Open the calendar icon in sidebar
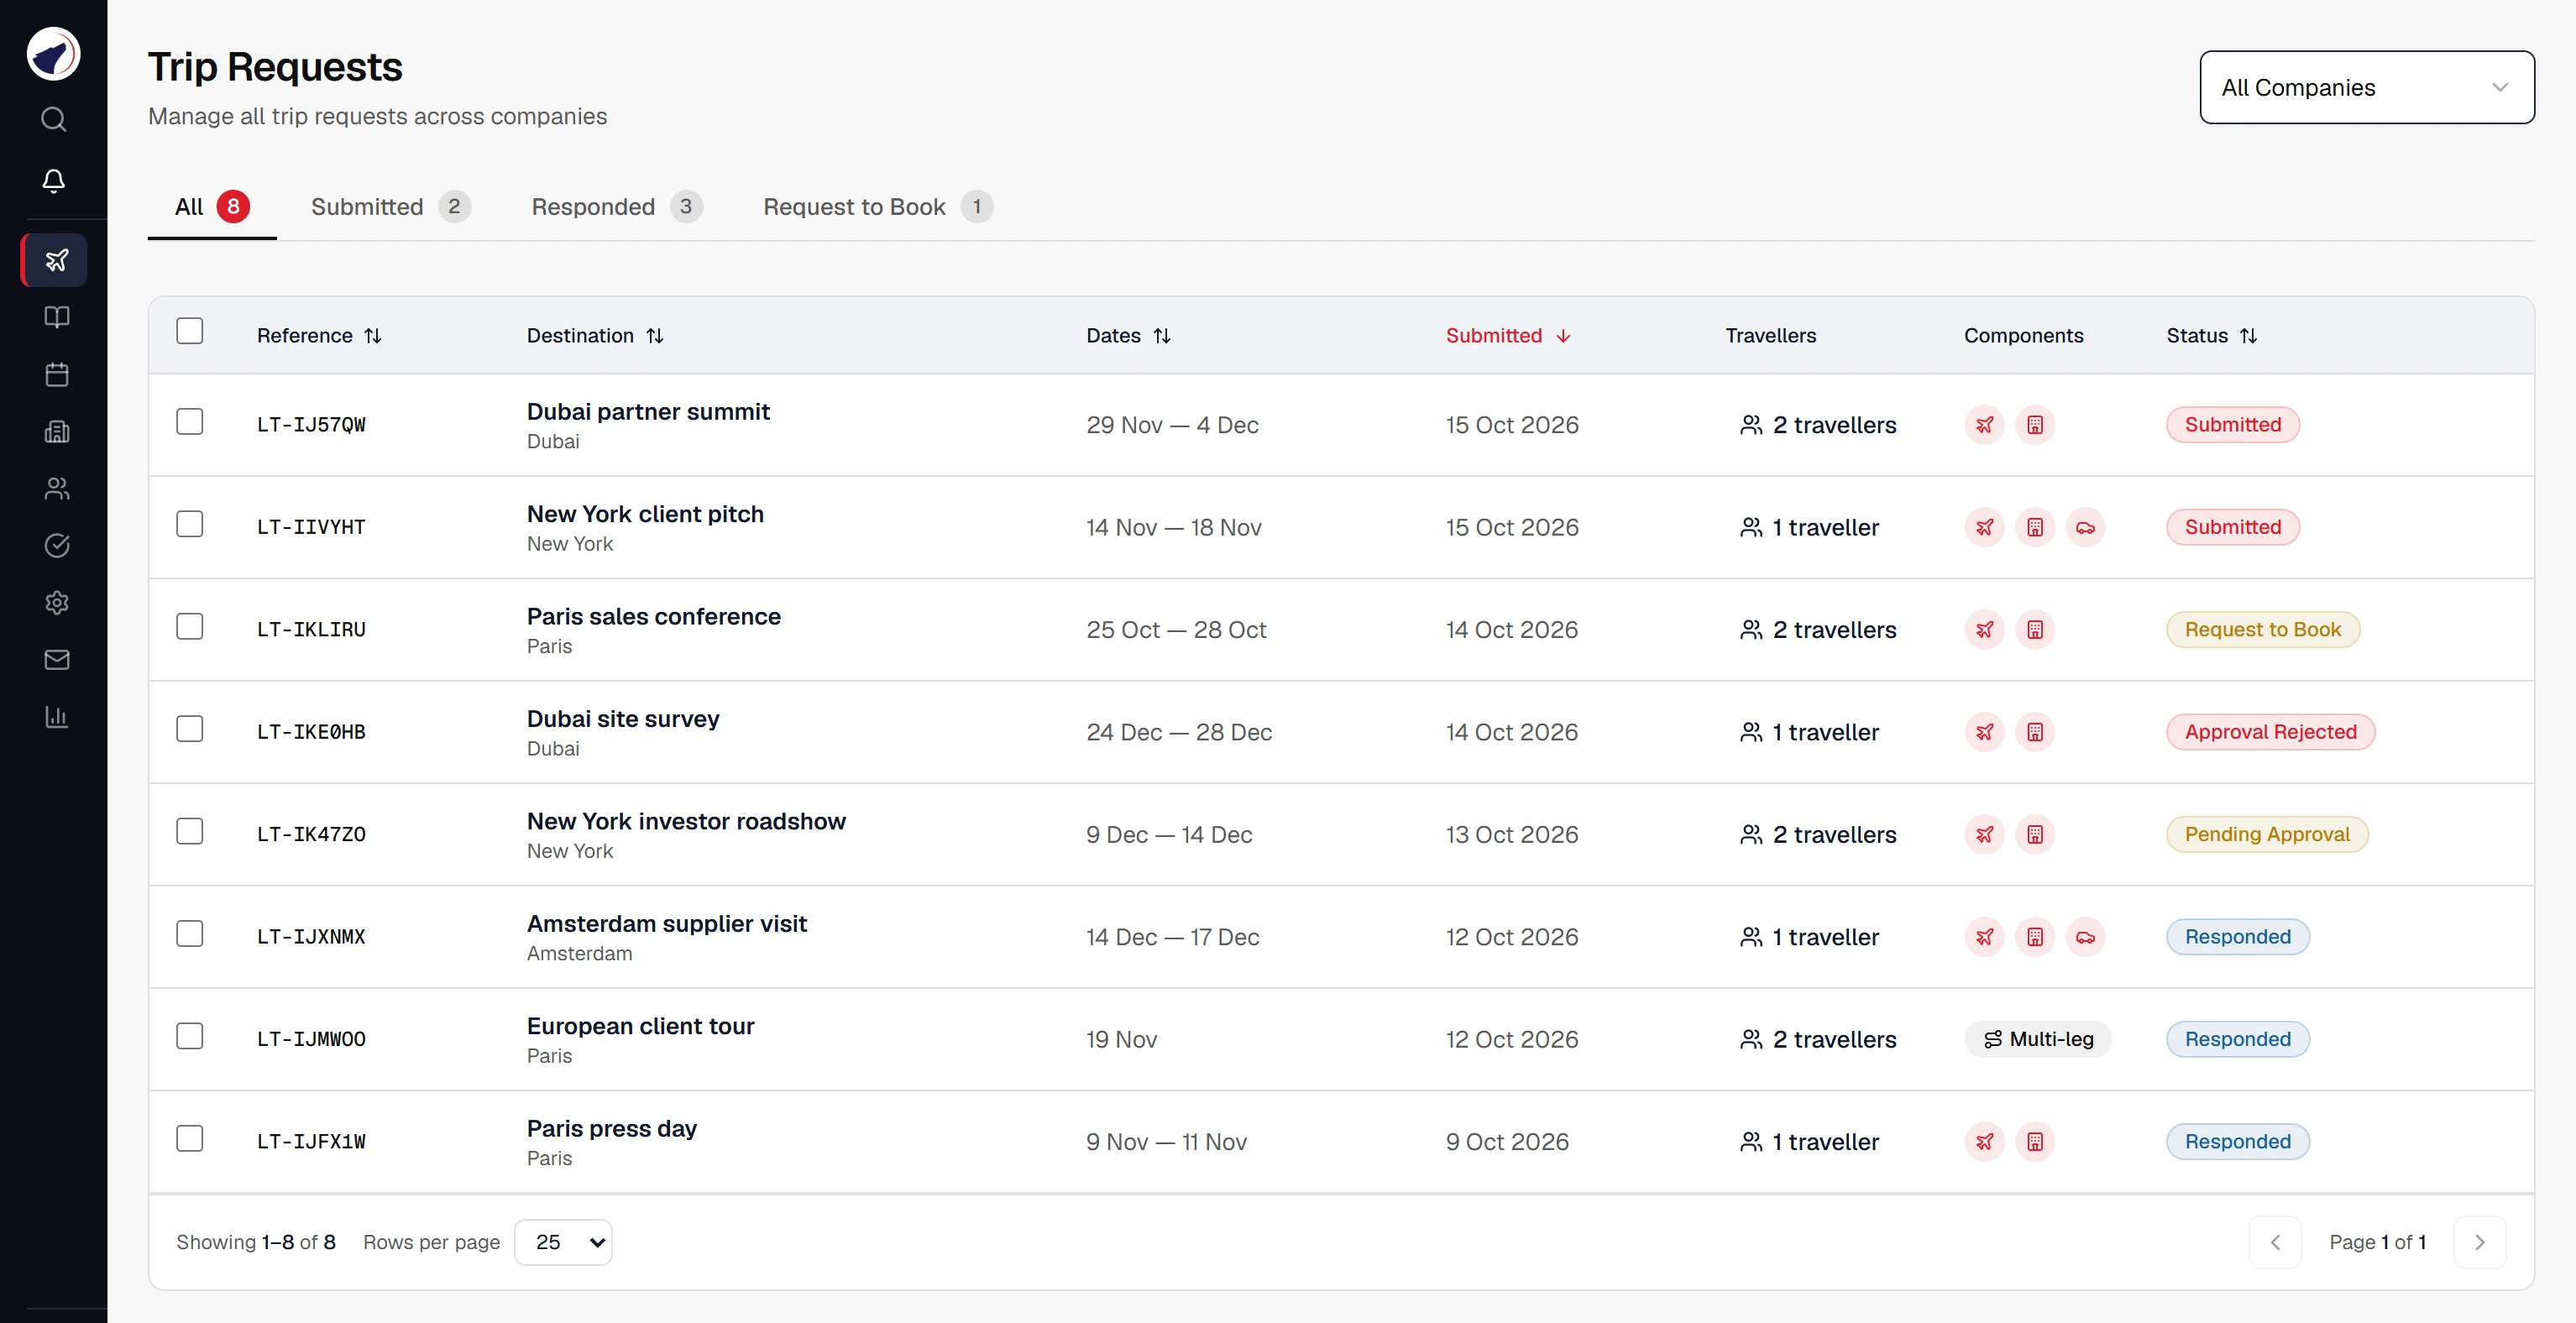 (x=56, y=374)
